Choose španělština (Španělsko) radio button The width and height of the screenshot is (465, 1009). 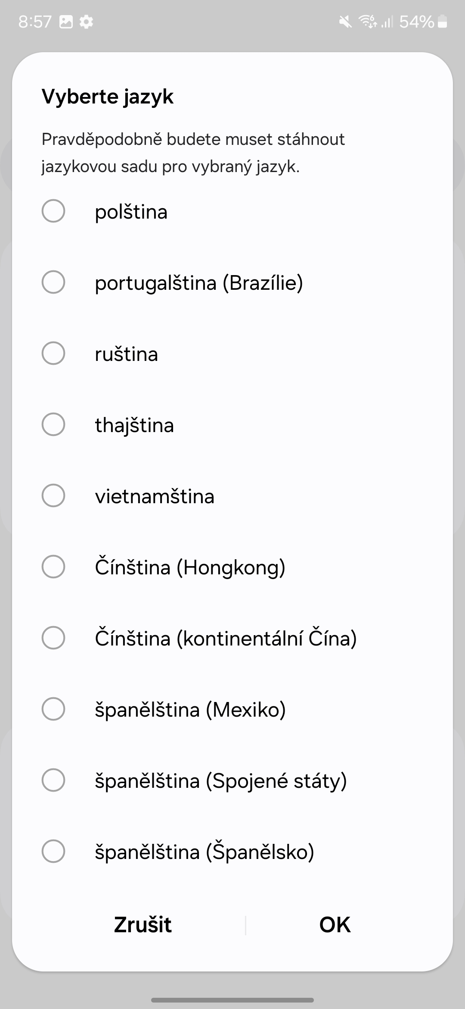tap(53, 851)
